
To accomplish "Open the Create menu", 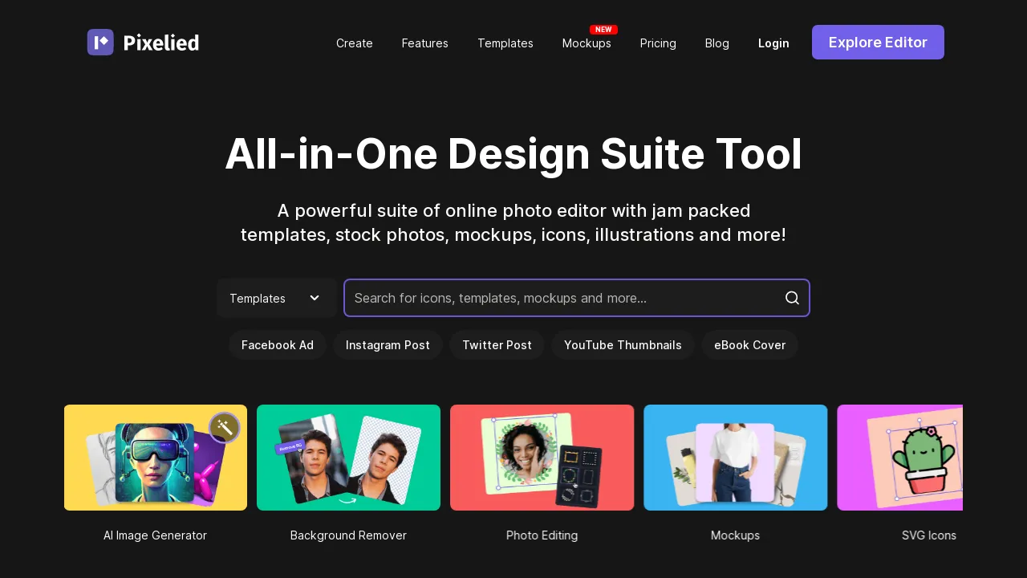I will pos(355,43).
